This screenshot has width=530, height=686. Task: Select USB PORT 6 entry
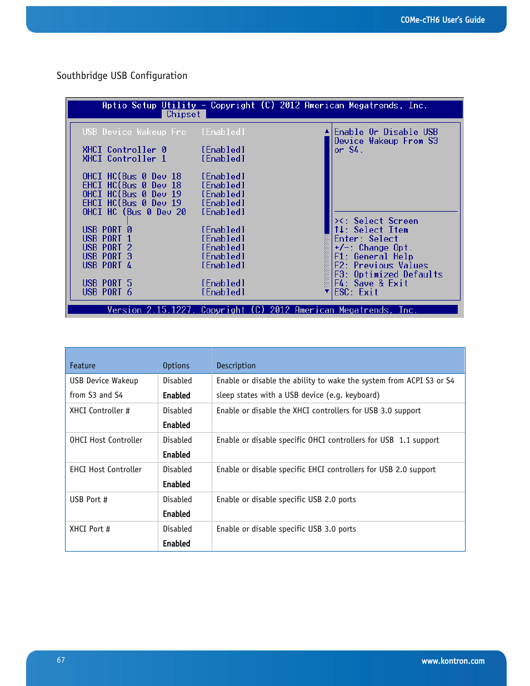(x=164, y=292)
